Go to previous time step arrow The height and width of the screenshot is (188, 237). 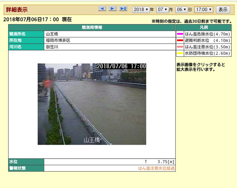[x=102, y=9]
